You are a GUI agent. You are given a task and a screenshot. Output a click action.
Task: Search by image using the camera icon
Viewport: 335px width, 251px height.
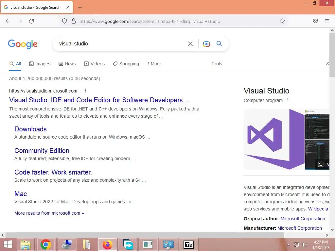[206, 44]
